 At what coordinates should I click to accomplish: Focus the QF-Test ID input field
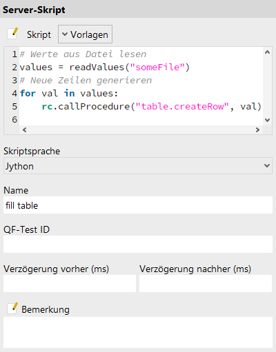[138, 245]
